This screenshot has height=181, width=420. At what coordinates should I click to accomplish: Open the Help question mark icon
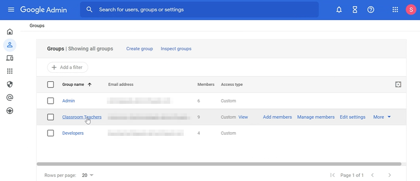[x=371, y=9]
